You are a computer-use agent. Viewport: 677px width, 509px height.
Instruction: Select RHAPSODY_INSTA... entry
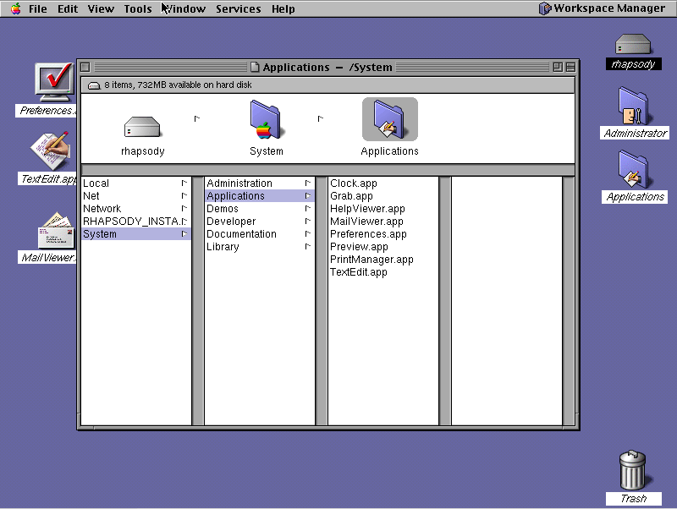coord(136,222)
